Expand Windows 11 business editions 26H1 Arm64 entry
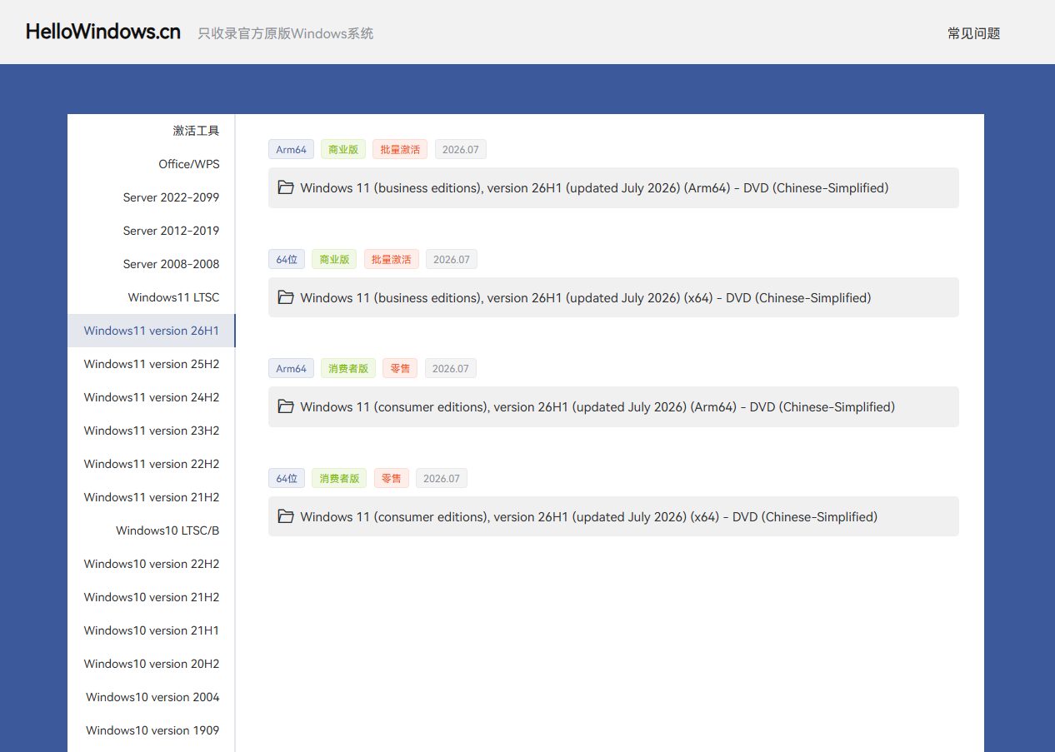1055x752 pixels. tap(613, 188)
